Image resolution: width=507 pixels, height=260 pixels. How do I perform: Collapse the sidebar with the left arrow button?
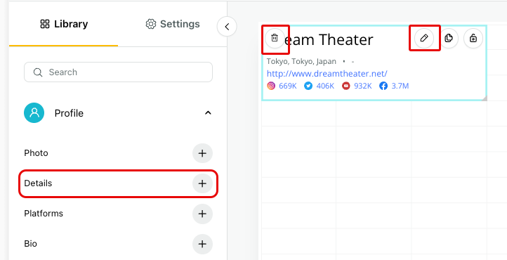tap(227, 27)
